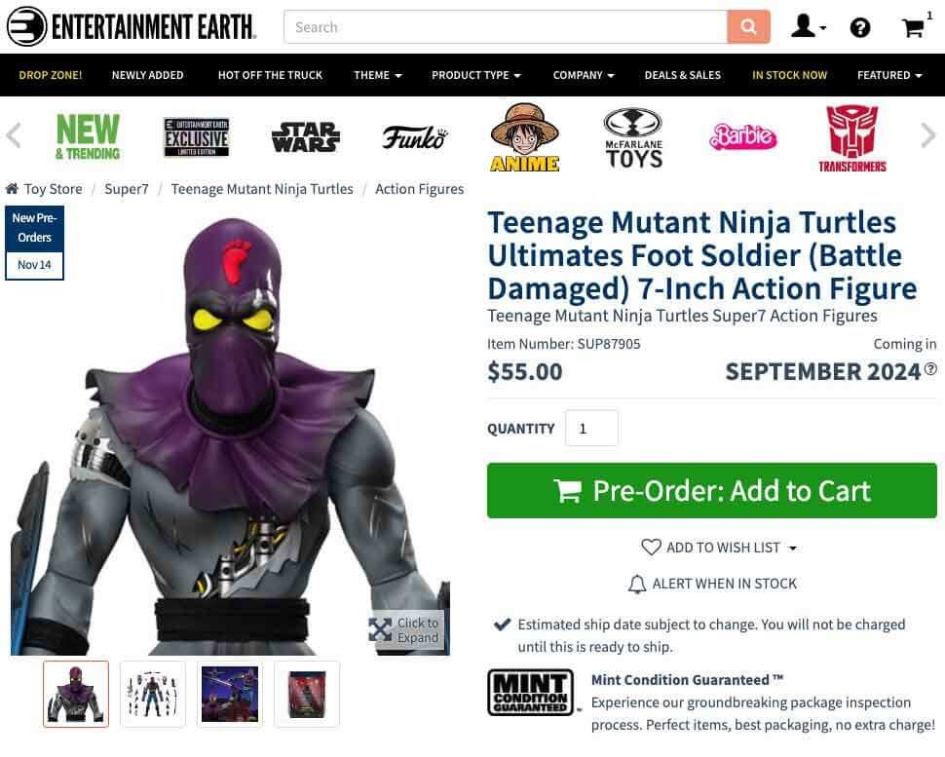Select the second product thumbnail
This screenshot has width=945, height=757.
coord(152,694)
